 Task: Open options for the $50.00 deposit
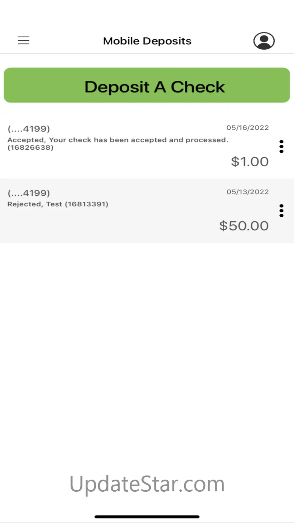(281, 210)
